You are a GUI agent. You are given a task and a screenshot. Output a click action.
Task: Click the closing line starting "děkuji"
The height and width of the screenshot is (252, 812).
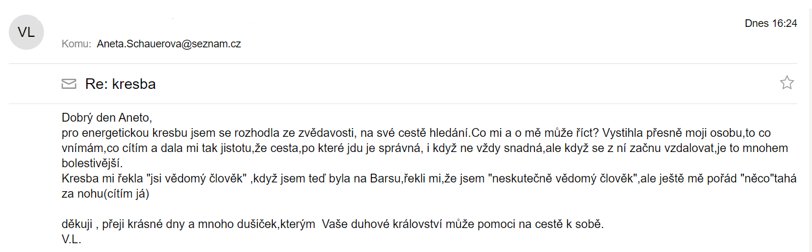(333, 224)
